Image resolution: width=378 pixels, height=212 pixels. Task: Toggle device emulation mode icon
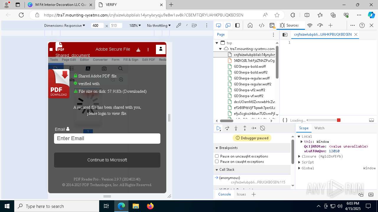click(228, 25)
